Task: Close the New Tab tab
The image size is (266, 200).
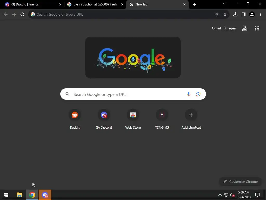Action: point(184,4)
